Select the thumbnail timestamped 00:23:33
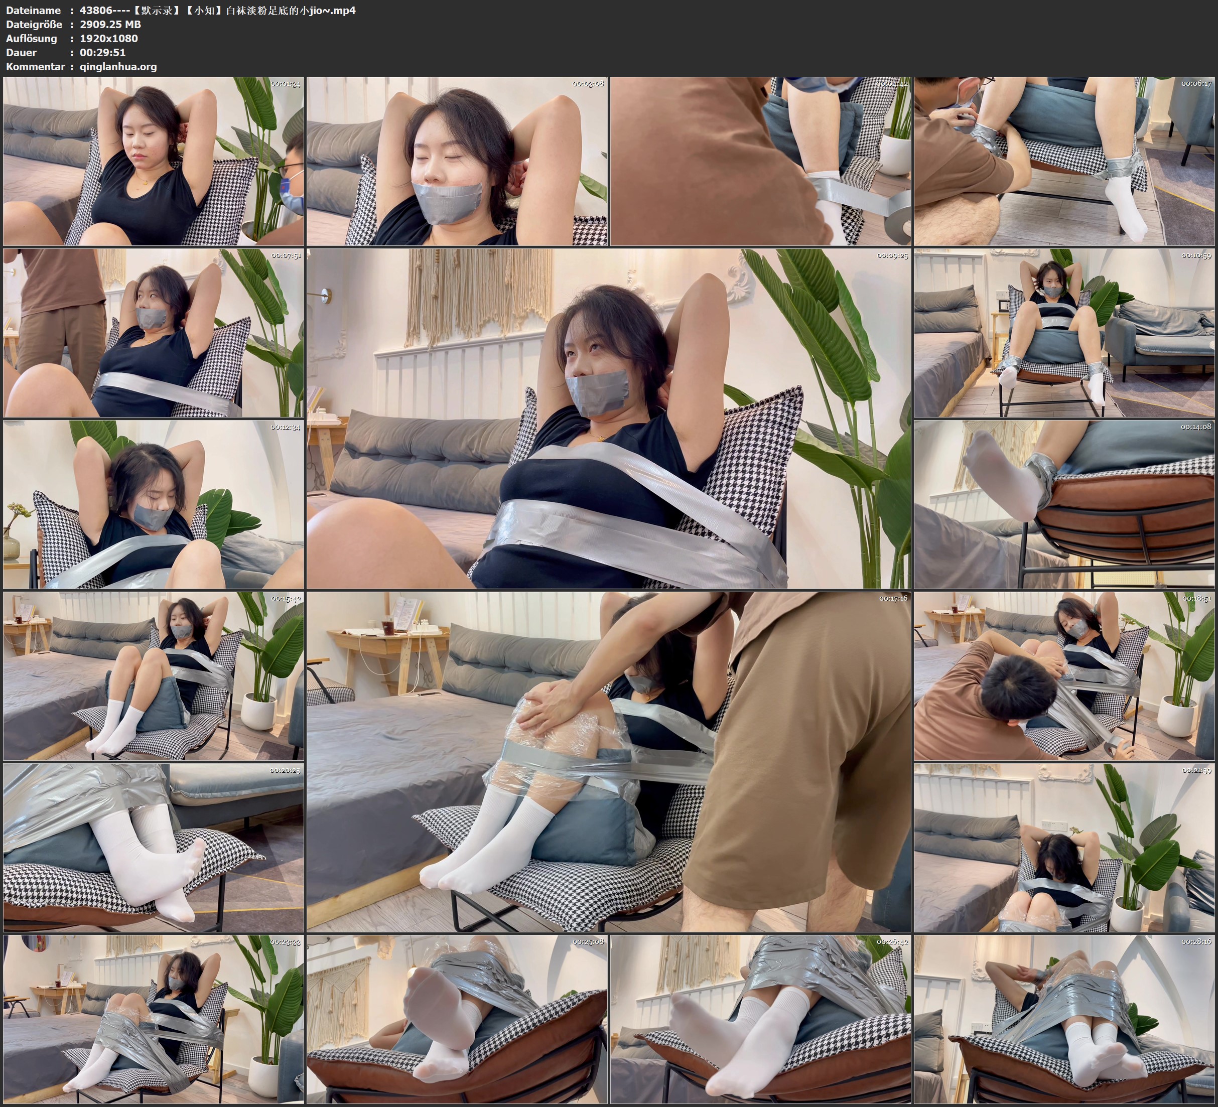The width and height of the screenshot is (1218, 1107). tap(154, 1019)
